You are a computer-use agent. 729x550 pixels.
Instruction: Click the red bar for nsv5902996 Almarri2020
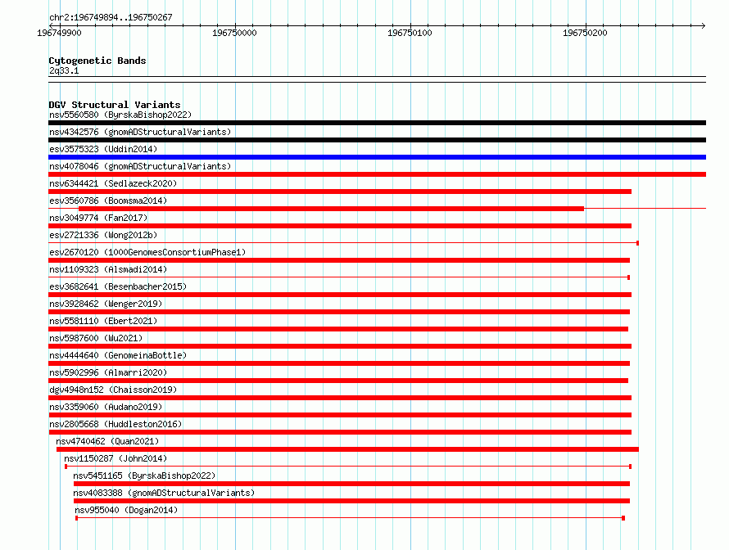[338, 381]
